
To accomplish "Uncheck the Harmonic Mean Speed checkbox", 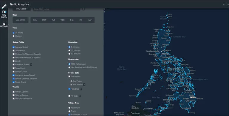I will [14, 75].
